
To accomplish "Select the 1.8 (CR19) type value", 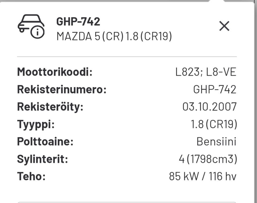I will pos(214,124).
